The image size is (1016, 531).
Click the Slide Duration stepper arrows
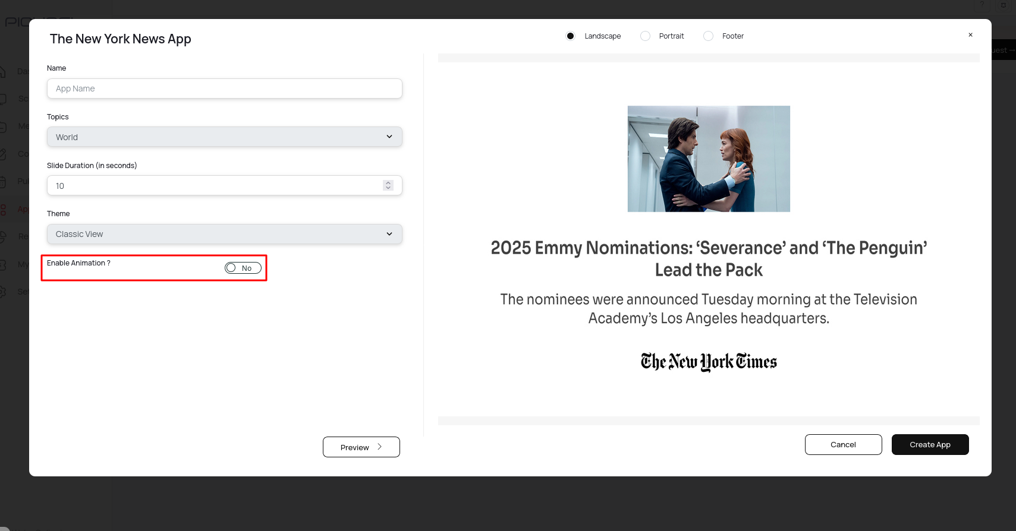(388, 185)
